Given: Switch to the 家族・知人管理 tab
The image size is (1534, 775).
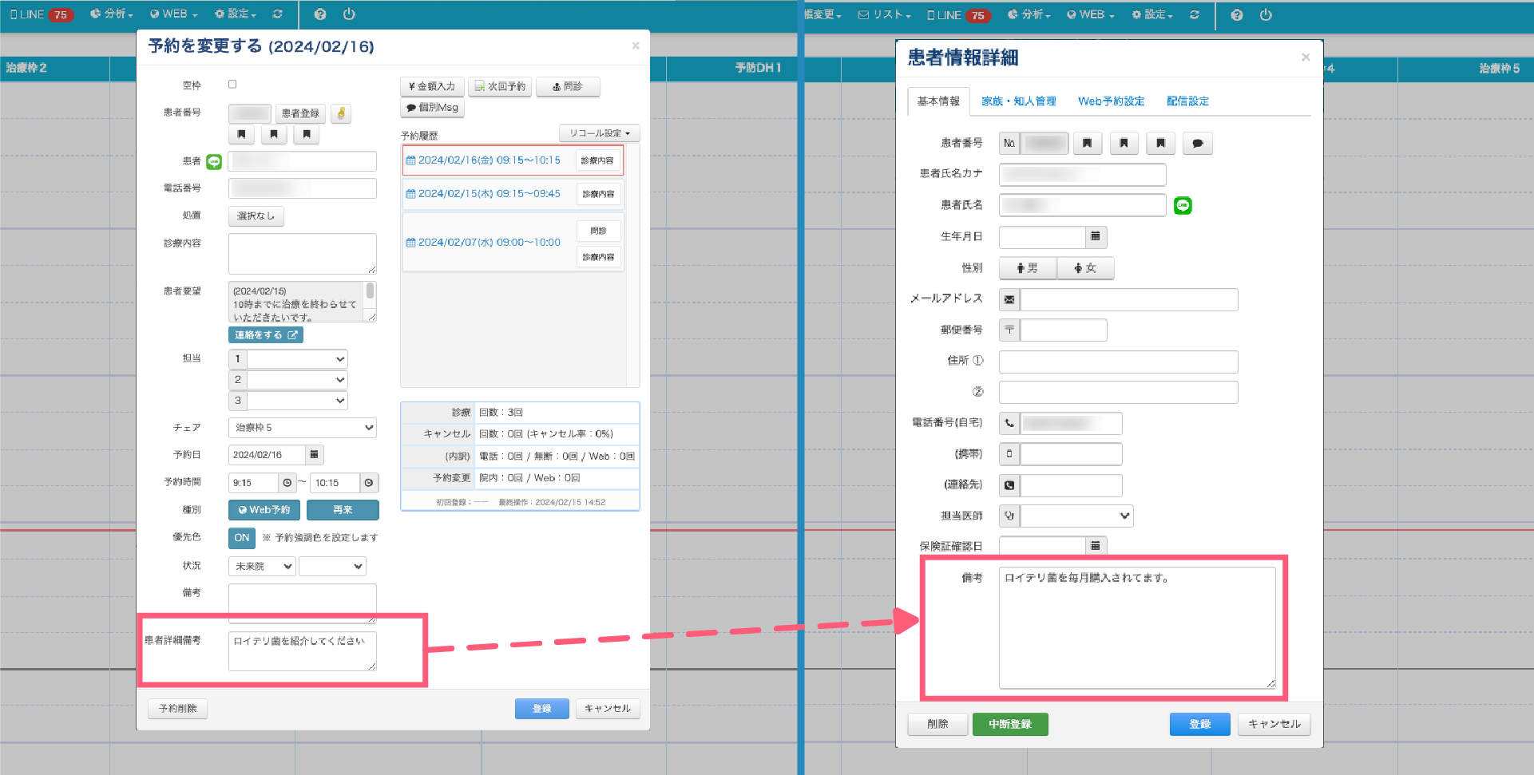Looking at the screenshot, I should [x=1018, y=101].
